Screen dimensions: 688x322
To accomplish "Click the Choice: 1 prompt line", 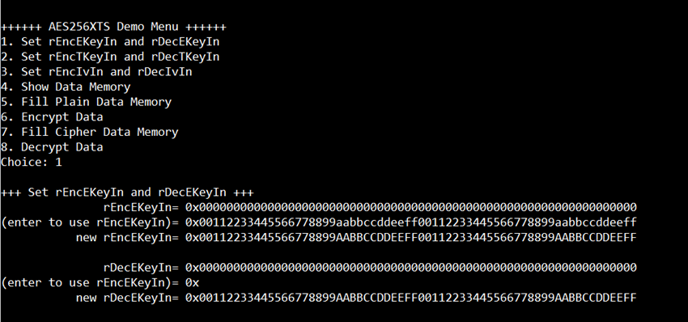I will 31,162.
